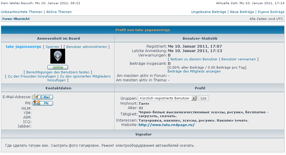The height and width of the screenshot is (155, 286).
Task: Open Ungelesene Beiträge link
Action: [x=209, y=12]
